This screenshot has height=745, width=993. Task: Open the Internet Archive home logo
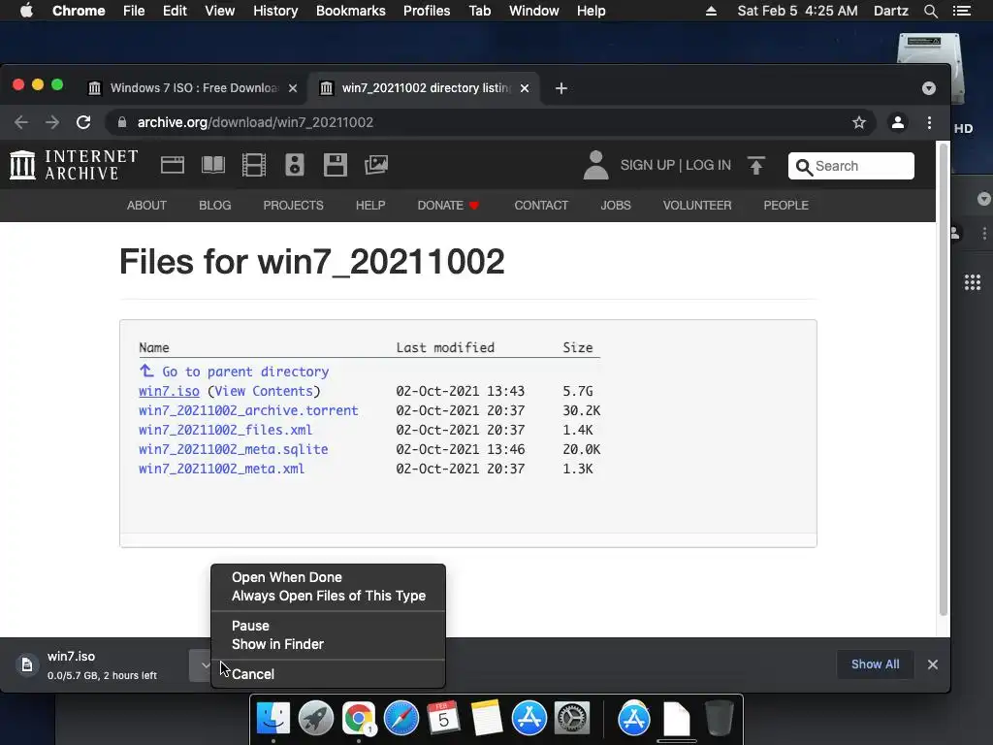pos(74,165)
